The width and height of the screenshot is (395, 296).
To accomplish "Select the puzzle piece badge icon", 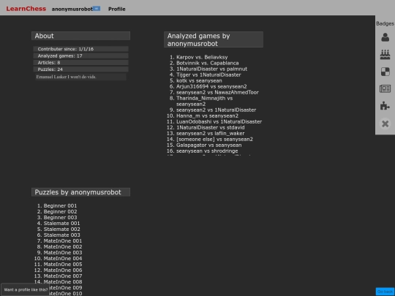I will coord(385,106).
